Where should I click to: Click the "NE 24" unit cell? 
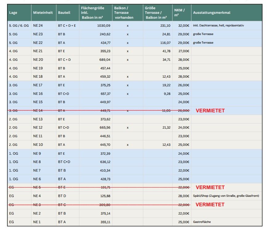click(38, 25)
